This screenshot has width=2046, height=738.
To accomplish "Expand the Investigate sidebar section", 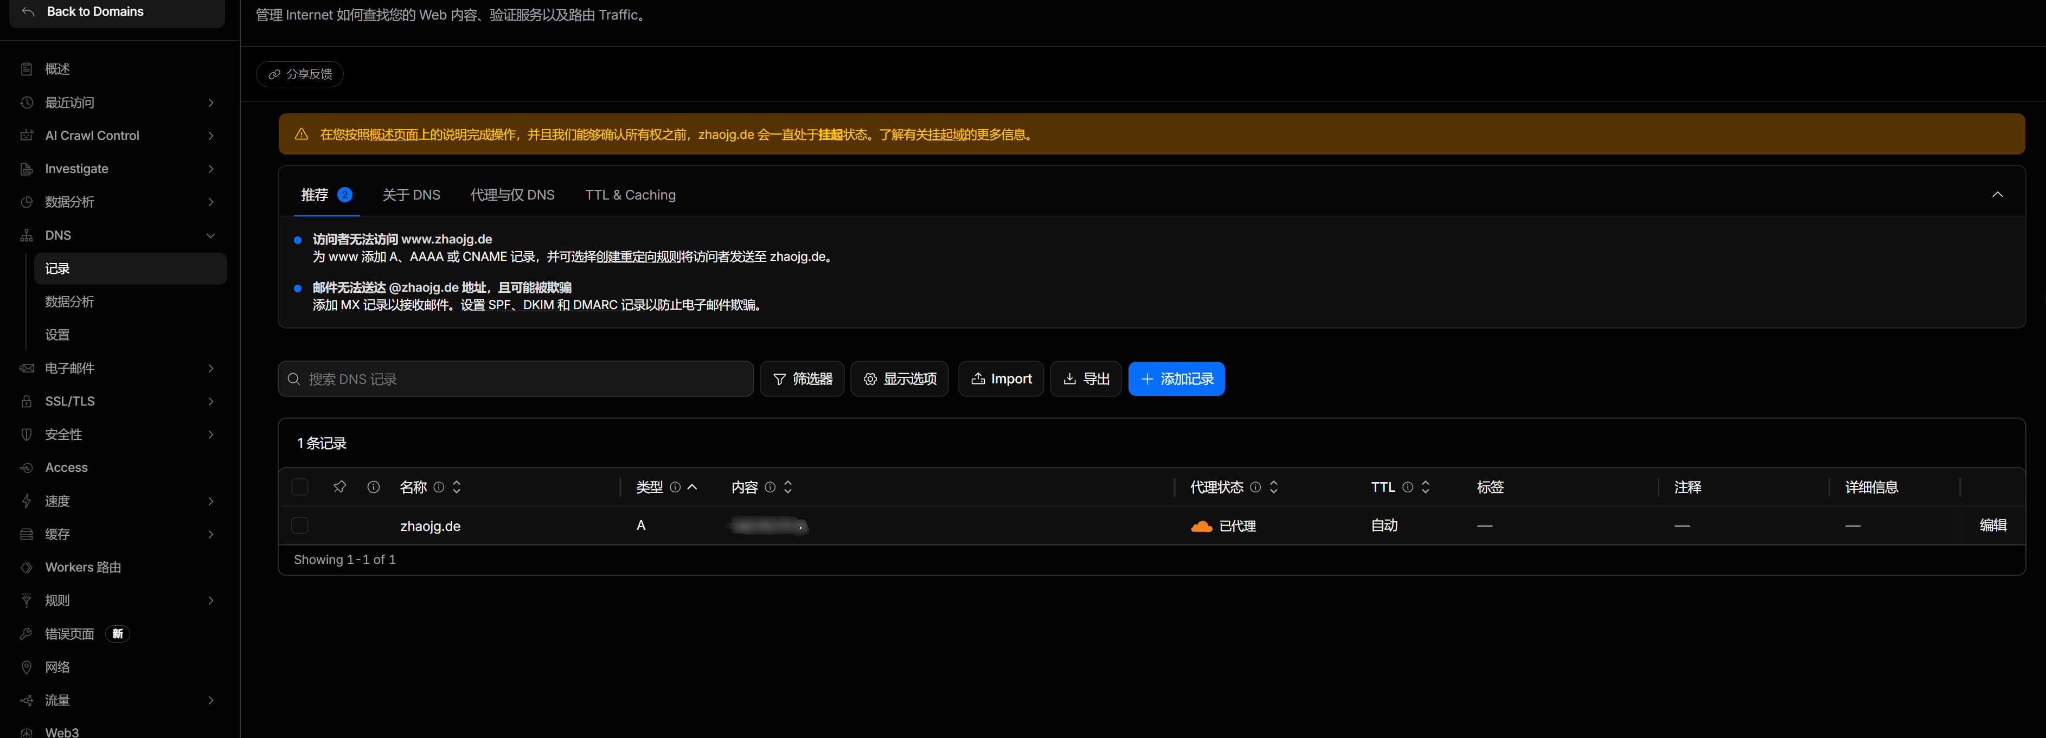I will 210,169.
